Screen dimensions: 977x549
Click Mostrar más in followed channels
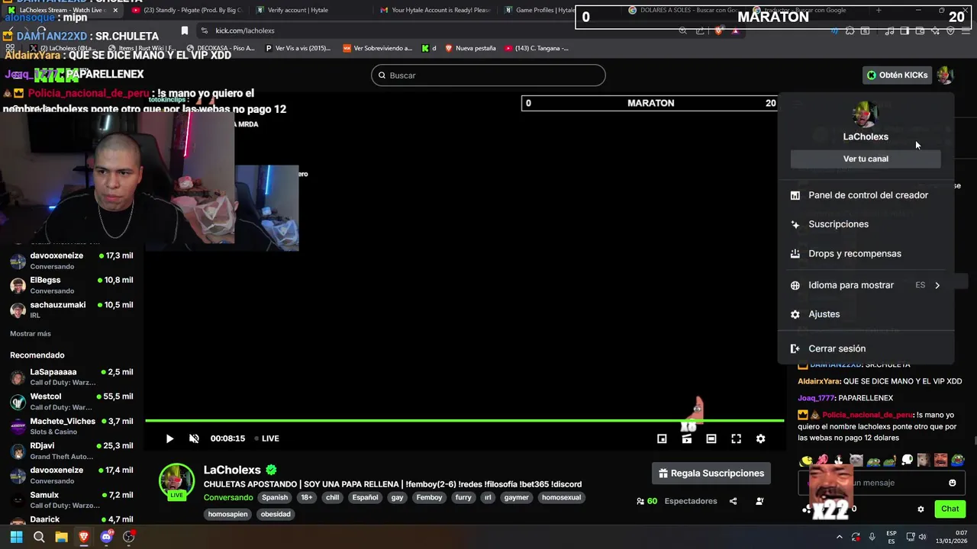31,333
